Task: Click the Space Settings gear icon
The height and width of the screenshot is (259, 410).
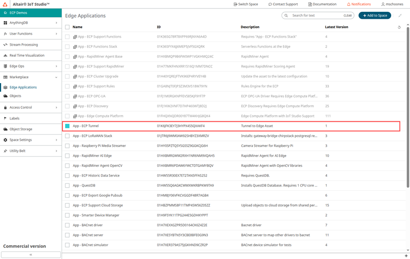Action: (x=5, y=140)
